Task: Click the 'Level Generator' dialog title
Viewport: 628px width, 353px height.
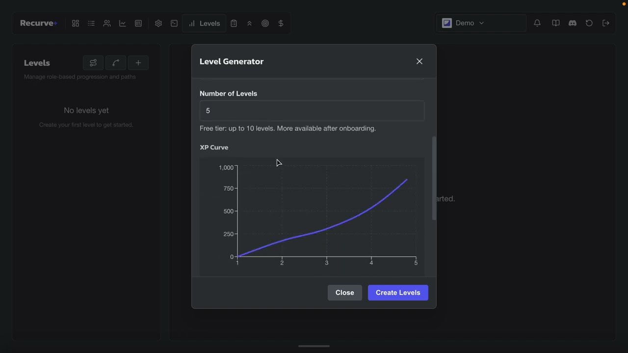Action: (x=232, y=61)
